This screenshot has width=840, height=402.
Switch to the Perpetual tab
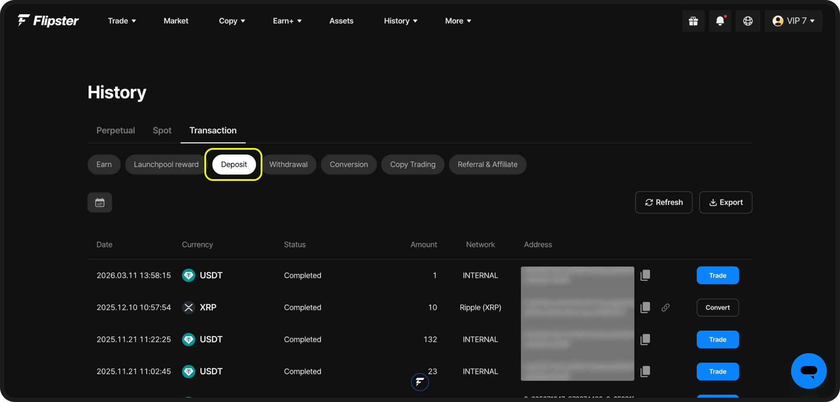coord(116,130)
